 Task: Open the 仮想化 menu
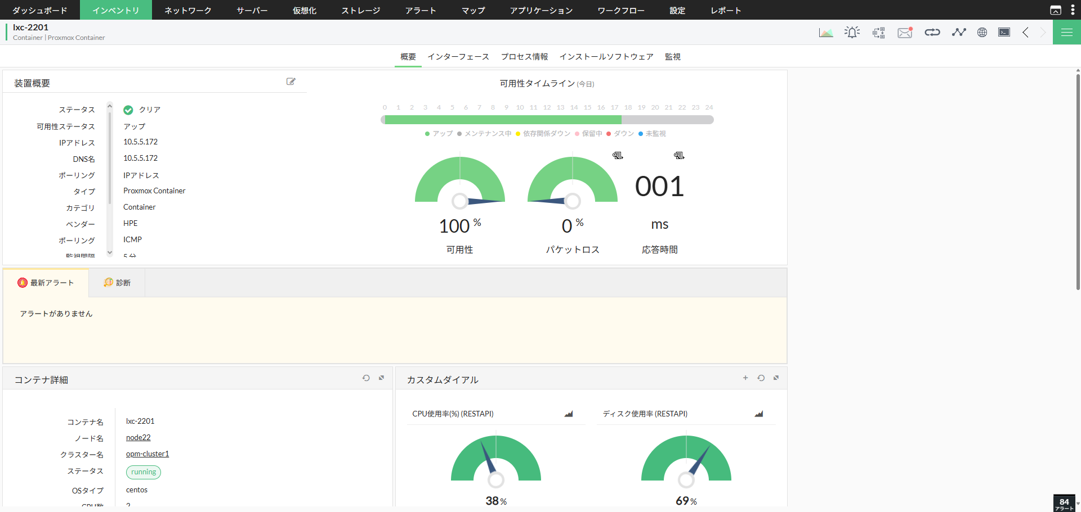pos(305,10)
